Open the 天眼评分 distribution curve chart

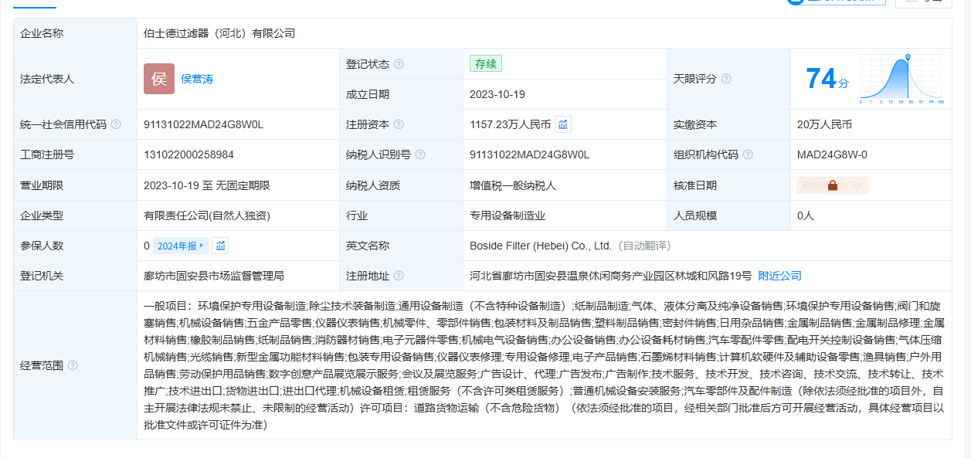[x=901, y=79]
